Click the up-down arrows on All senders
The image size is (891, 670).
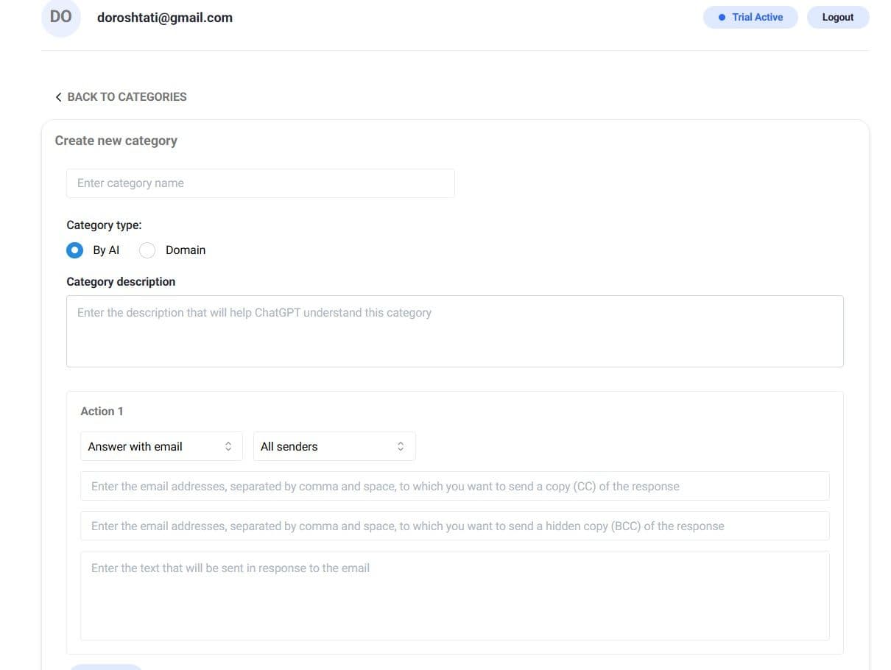pyautogui.click(x=401, y=446)
